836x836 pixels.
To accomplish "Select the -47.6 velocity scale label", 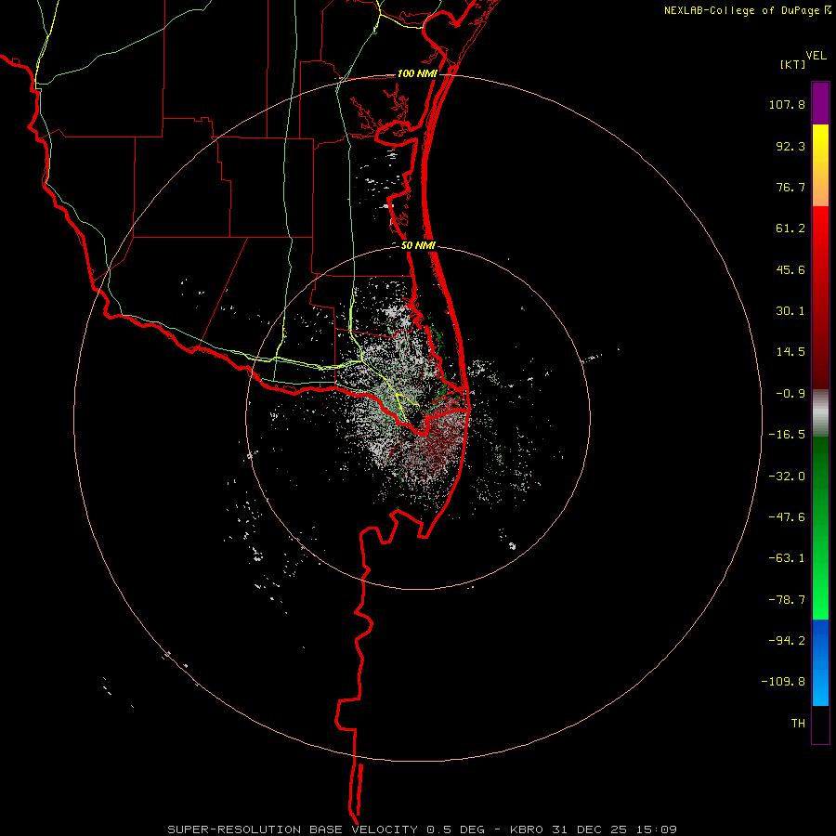I will point(787,517).
